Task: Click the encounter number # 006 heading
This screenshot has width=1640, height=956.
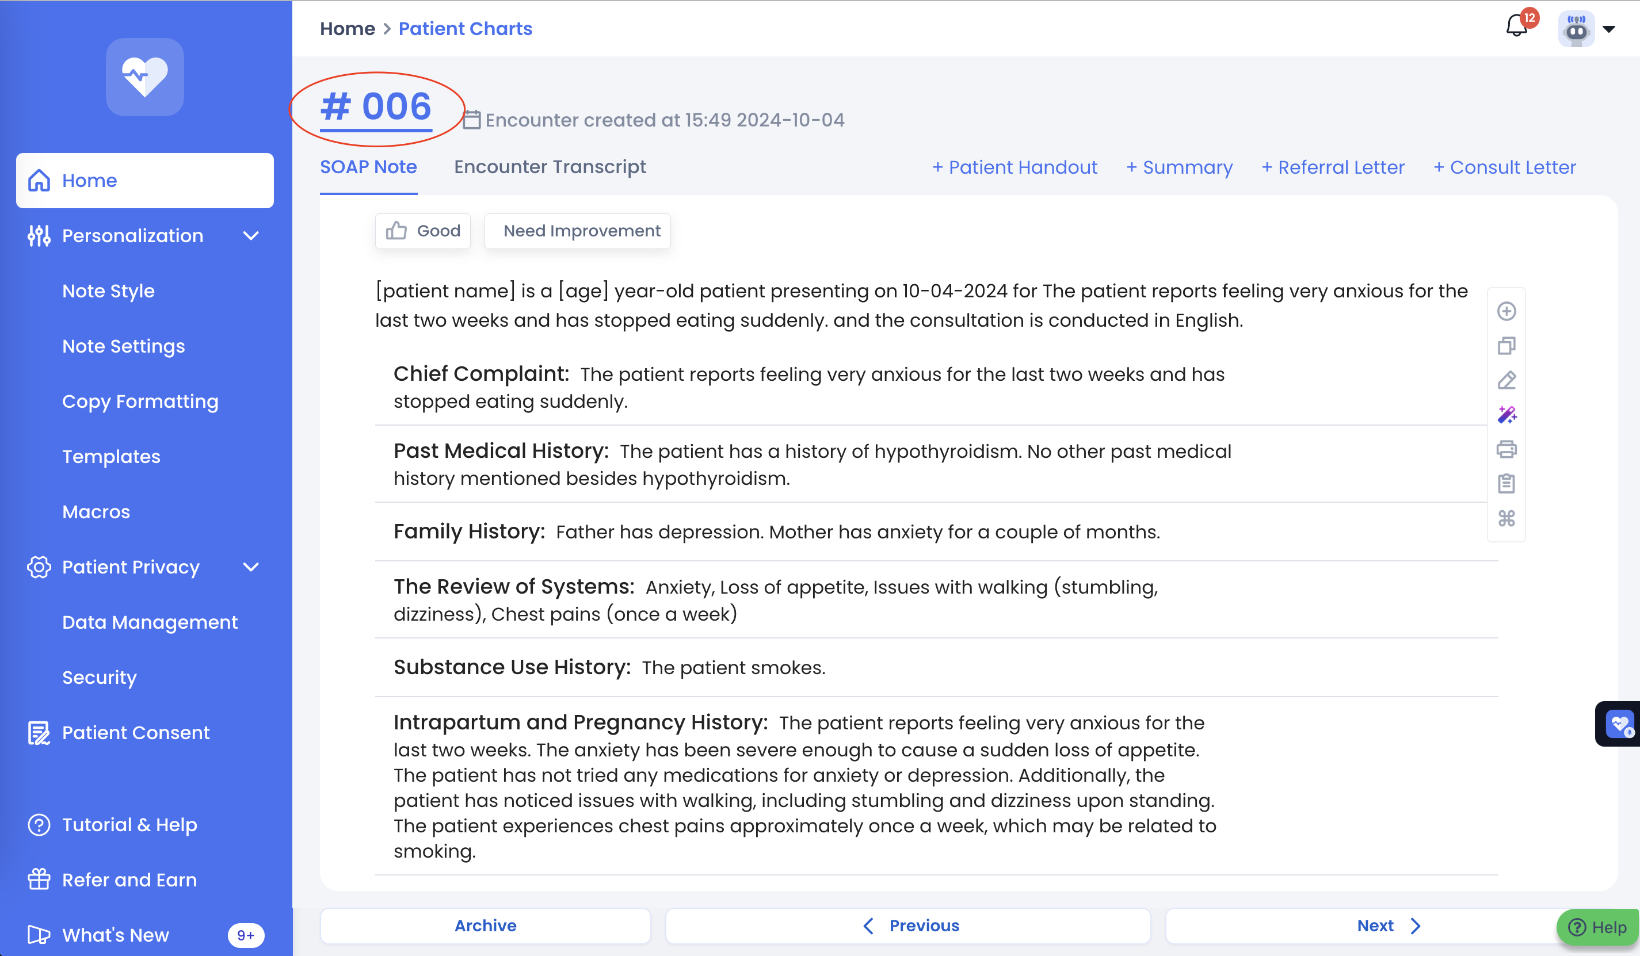Action: point(376,106)
